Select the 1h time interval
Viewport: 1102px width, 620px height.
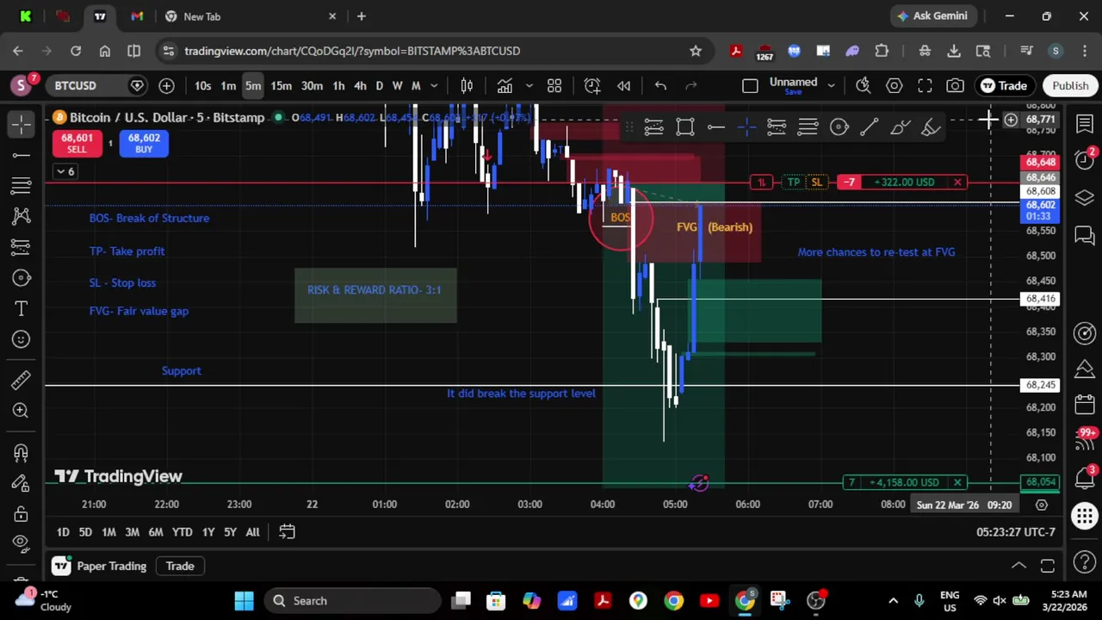[x=338, y=85]
